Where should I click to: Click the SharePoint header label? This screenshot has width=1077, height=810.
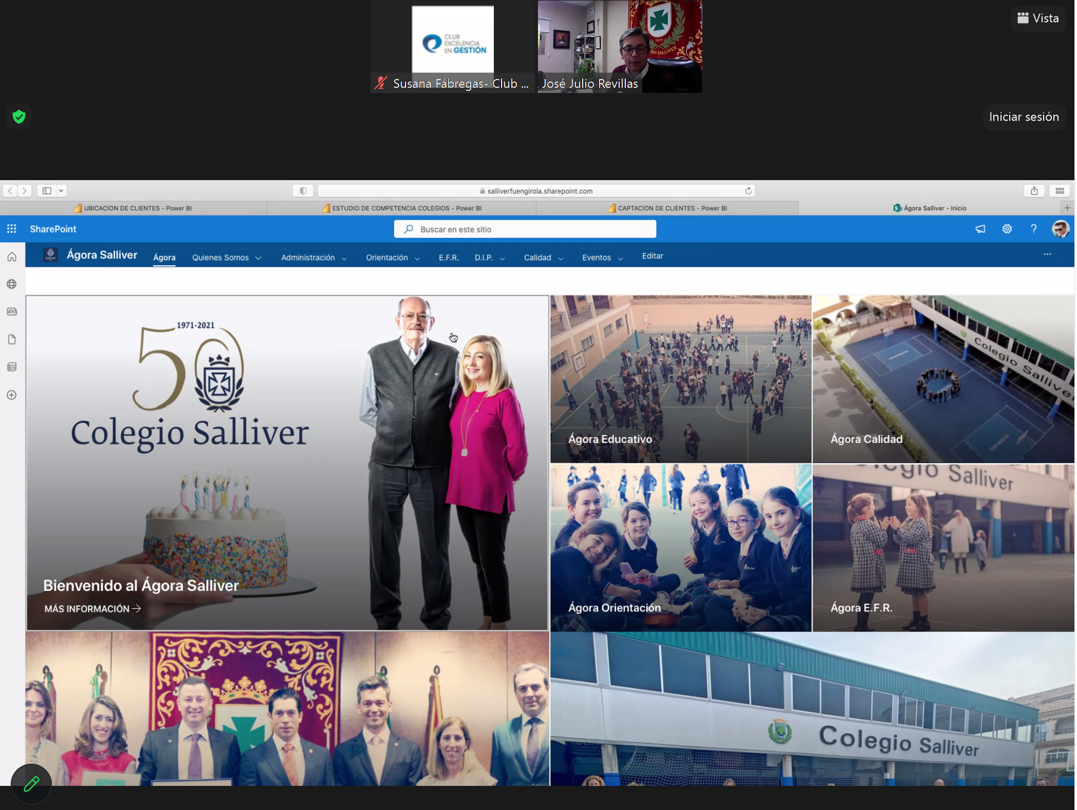tap(53, 229)
